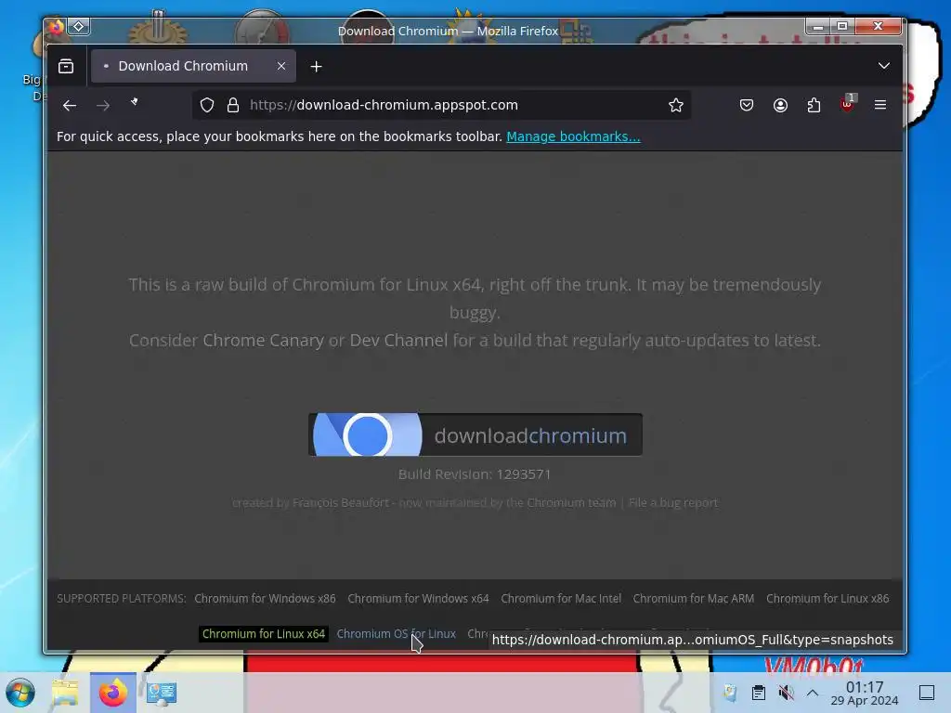Open the Dev Channel link
The width and height of the screenshot is (951, 713).
(398, 341)
